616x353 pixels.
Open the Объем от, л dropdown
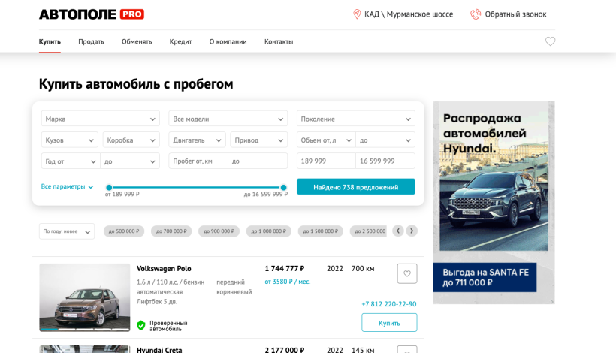(x=326, y=140)
